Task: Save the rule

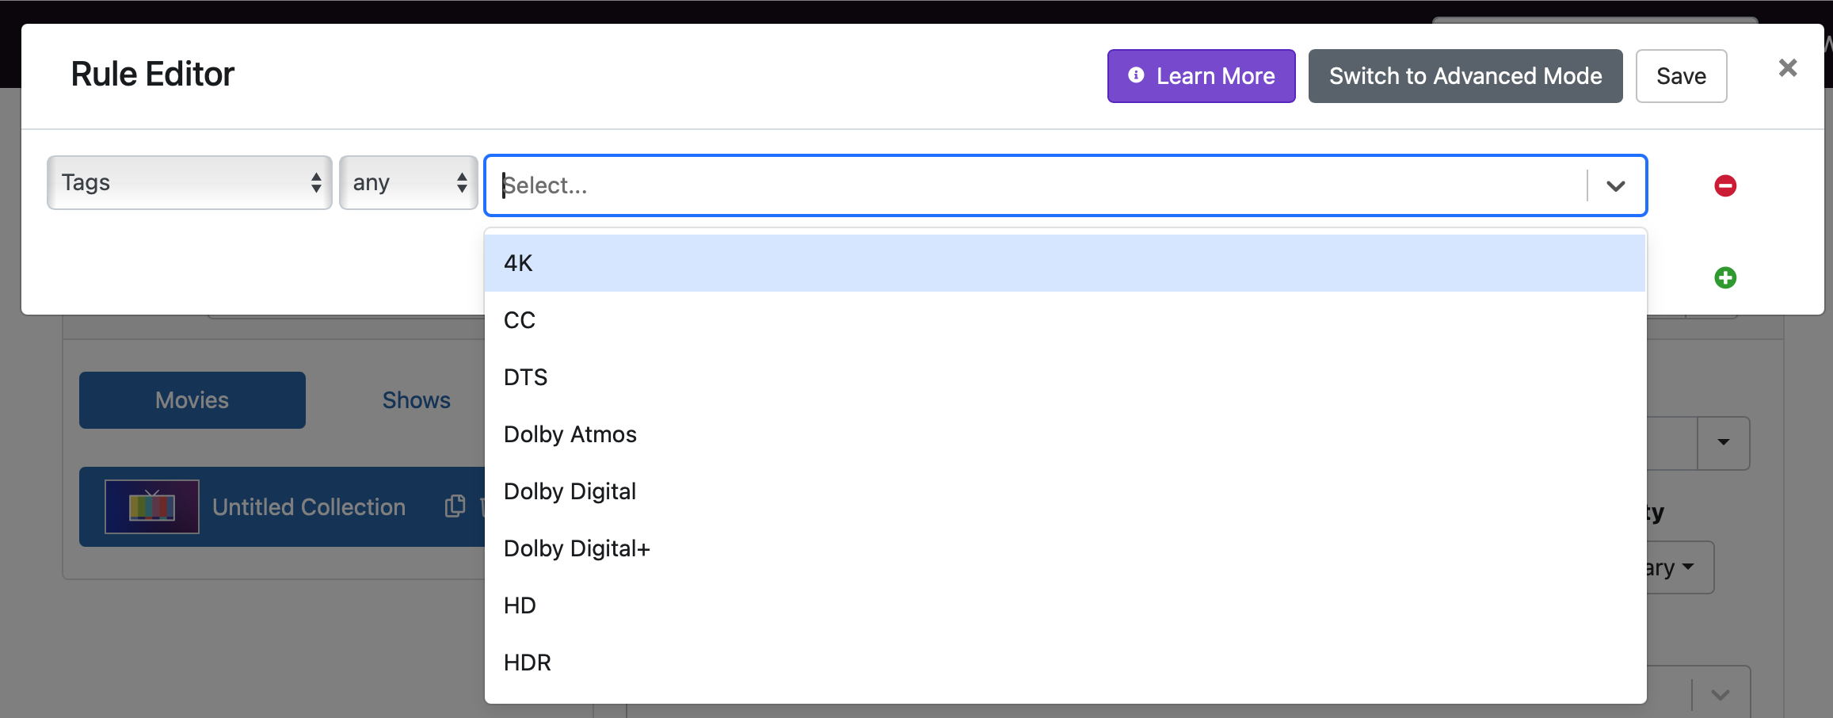Action: click(x=1681, y=76)
